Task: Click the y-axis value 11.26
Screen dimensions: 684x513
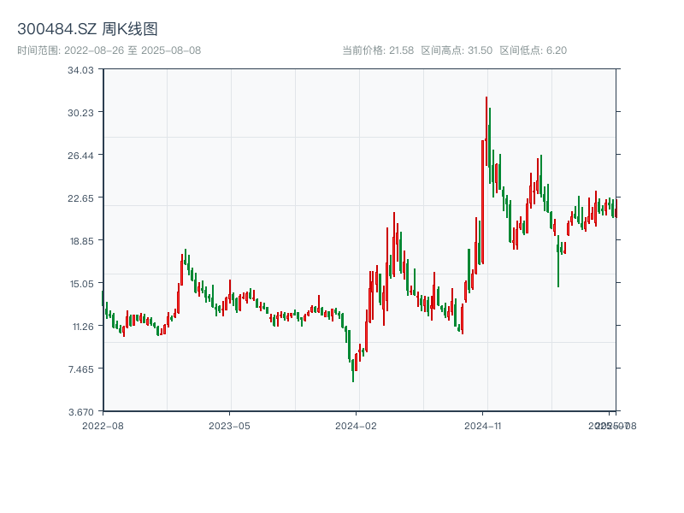Action: coord(83,327)
